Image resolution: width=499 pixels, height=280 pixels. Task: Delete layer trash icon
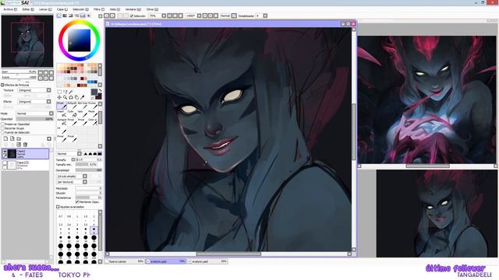click(25, 145)
